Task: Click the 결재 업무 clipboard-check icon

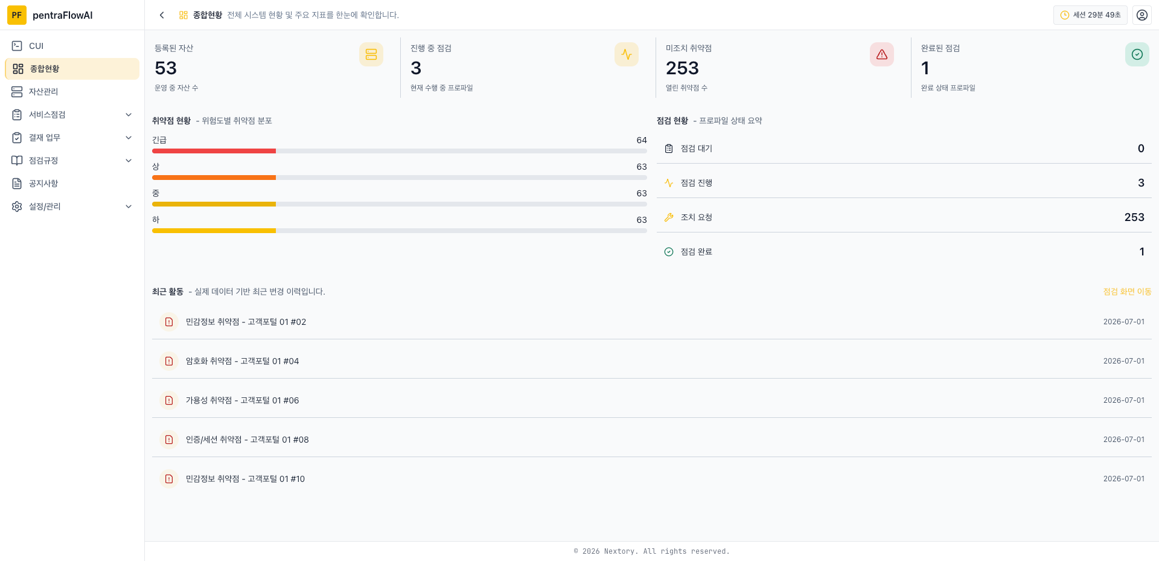Action: 17,138
